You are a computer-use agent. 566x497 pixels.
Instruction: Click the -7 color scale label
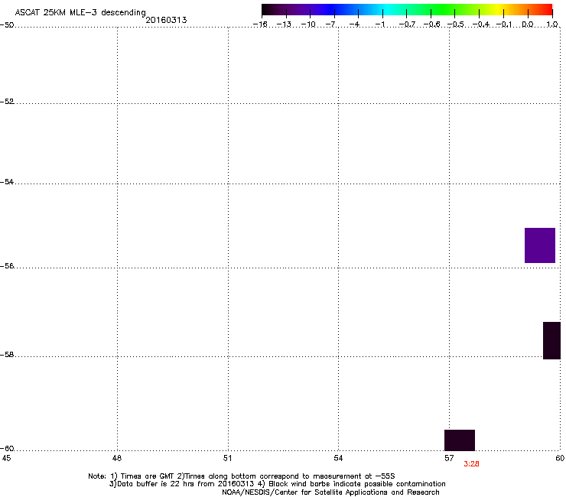[x=330, y=24]
